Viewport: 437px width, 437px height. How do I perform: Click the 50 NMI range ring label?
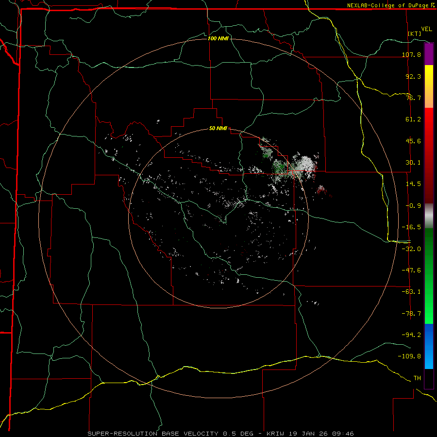click(x=218, y=129)
